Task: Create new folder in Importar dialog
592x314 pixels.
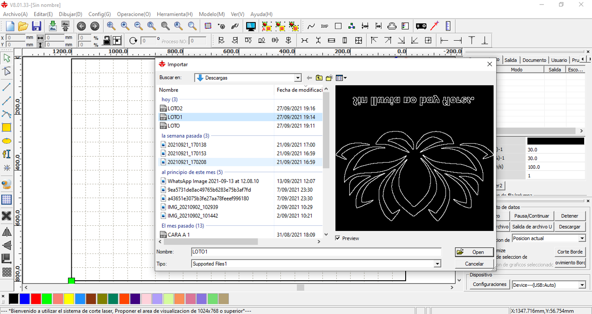Action: pyautogui.click(x=329, y=78)
